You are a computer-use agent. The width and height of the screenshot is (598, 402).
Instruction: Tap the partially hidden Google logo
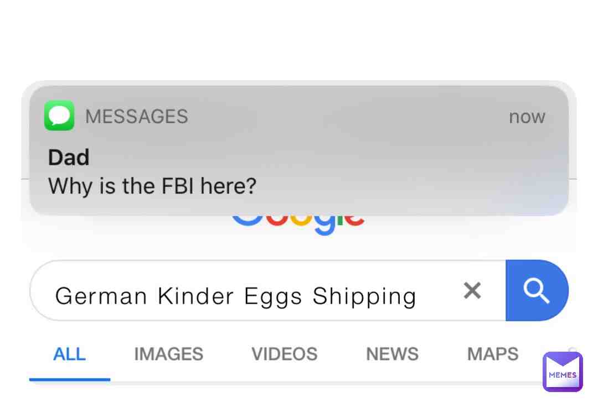point(298,224)
